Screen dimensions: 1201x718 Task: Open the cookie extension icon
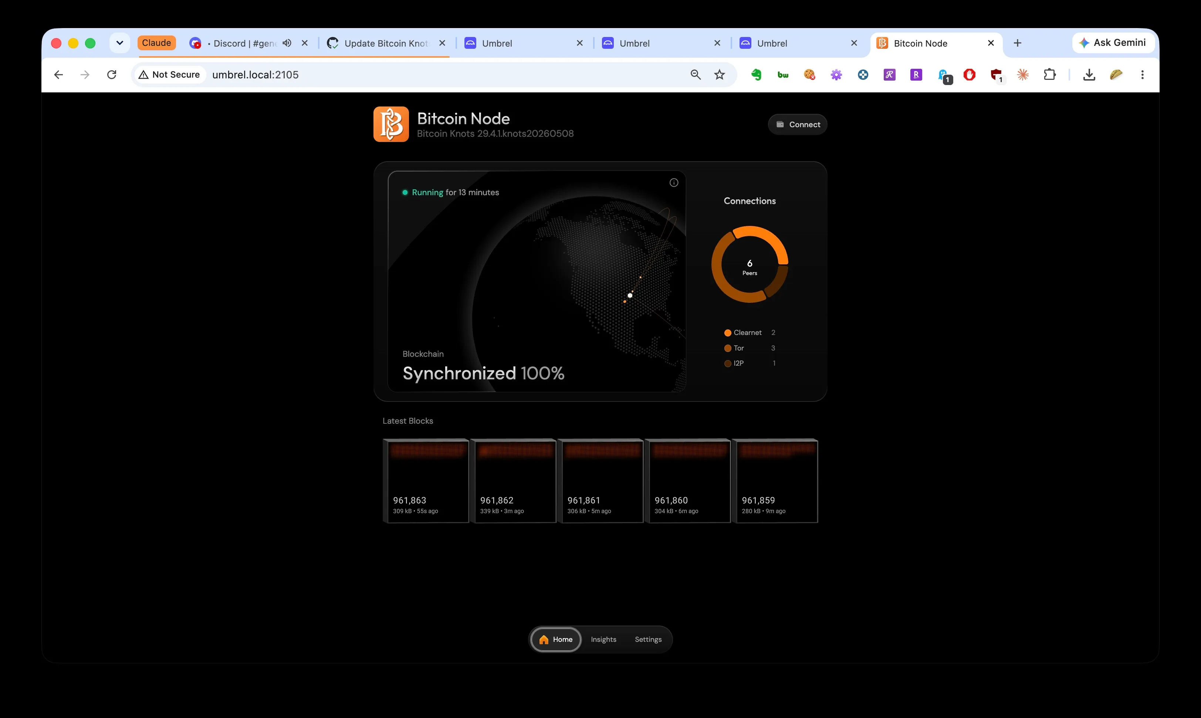pos(809,75)
